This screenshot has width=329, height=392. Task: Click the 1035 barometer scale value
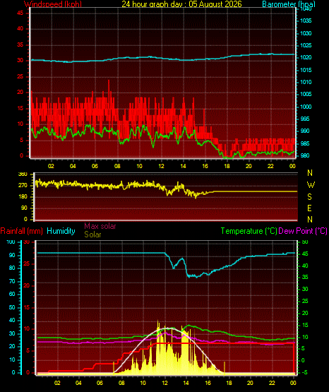click(x=306, y=20)
